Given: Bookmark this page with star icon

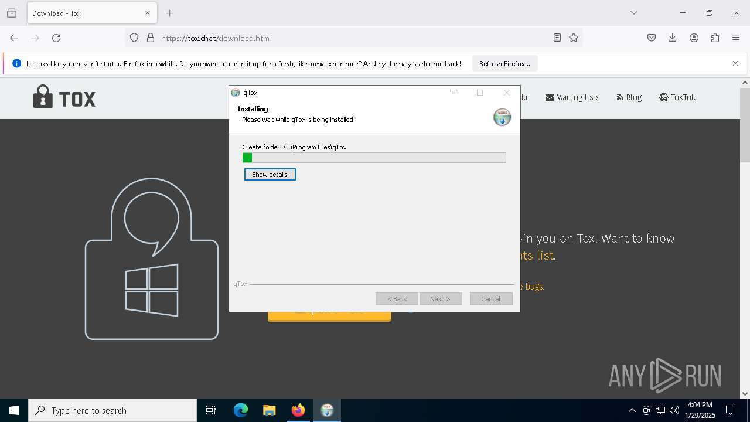Looking at the screenshot, I should pyautogui.click(x=574, y=38).
